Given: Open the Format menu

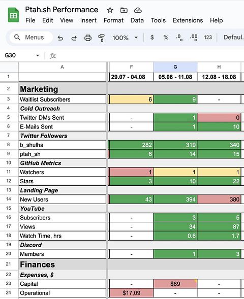Looking at the screenshot, I should (x=113, y=20).
